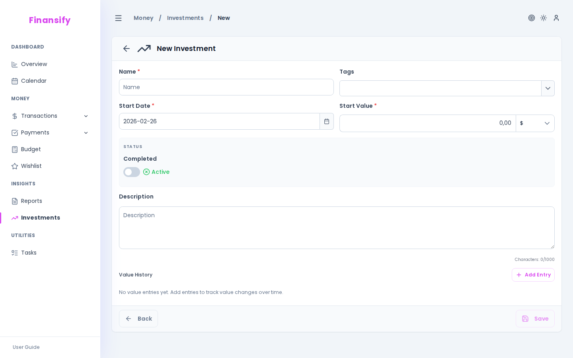Open the Tags dropdown
The width and height of the screenshot is (573, 358).
click(x=548, y=88)
